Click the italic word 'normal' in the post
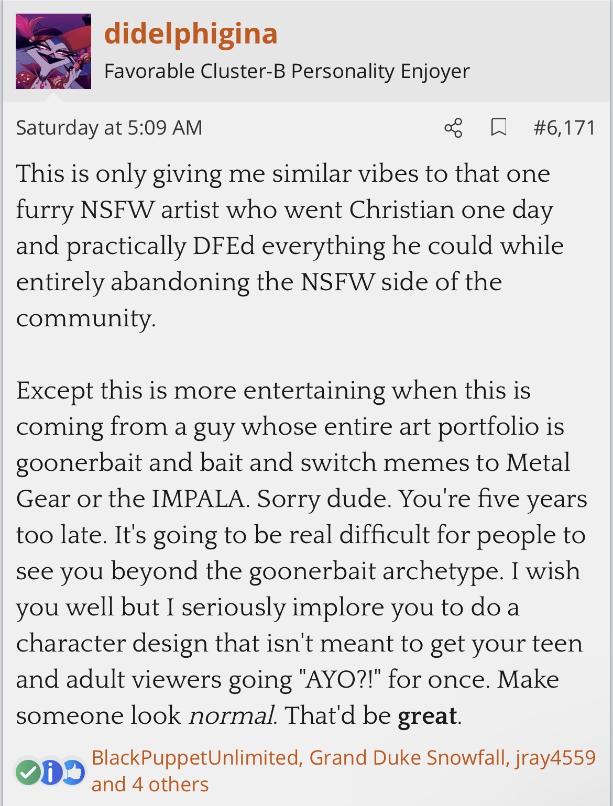Image resolution: width=613 pixels, height=806 pixels. (x=231, y=715)
